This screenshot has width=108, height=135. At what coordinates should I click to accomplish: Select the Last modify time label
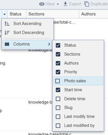coord(79,116)
